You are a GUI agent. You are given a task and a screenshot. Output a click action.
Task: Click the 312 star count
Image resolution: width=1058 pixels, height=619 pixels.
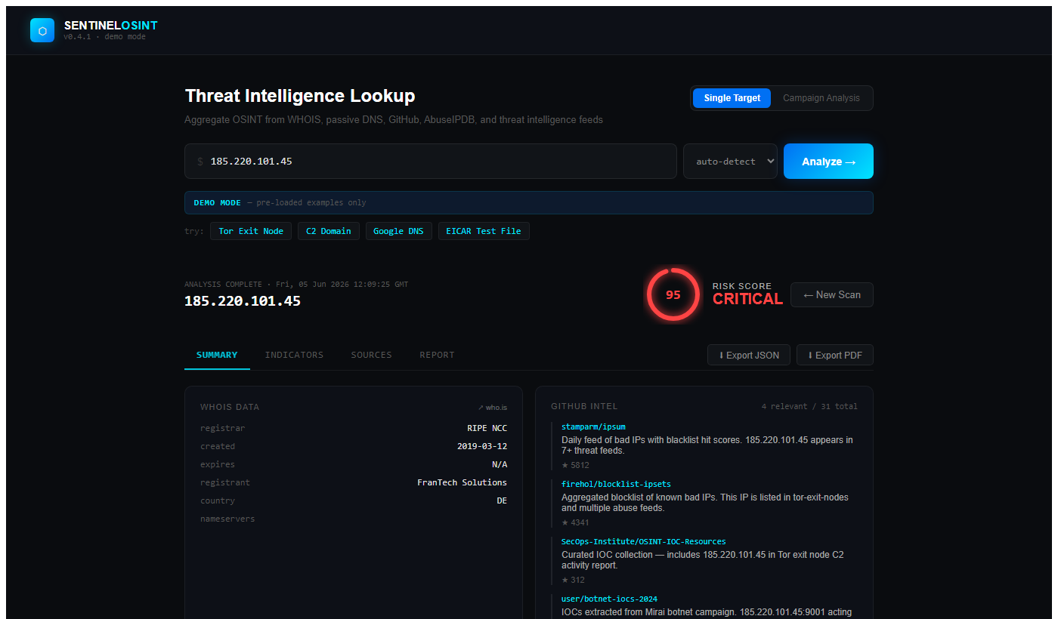[573, 580]
